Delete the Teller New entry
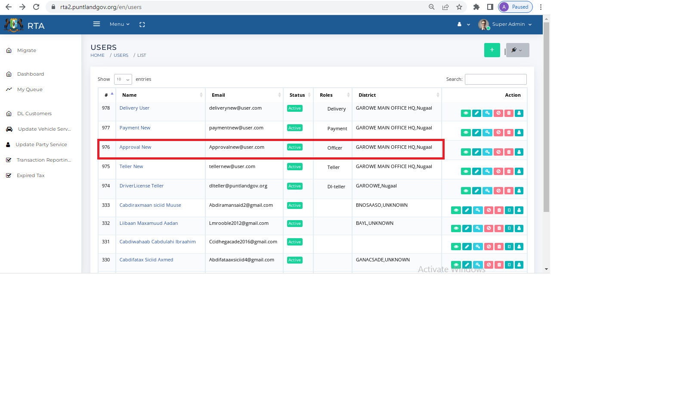 click(509, 171)
